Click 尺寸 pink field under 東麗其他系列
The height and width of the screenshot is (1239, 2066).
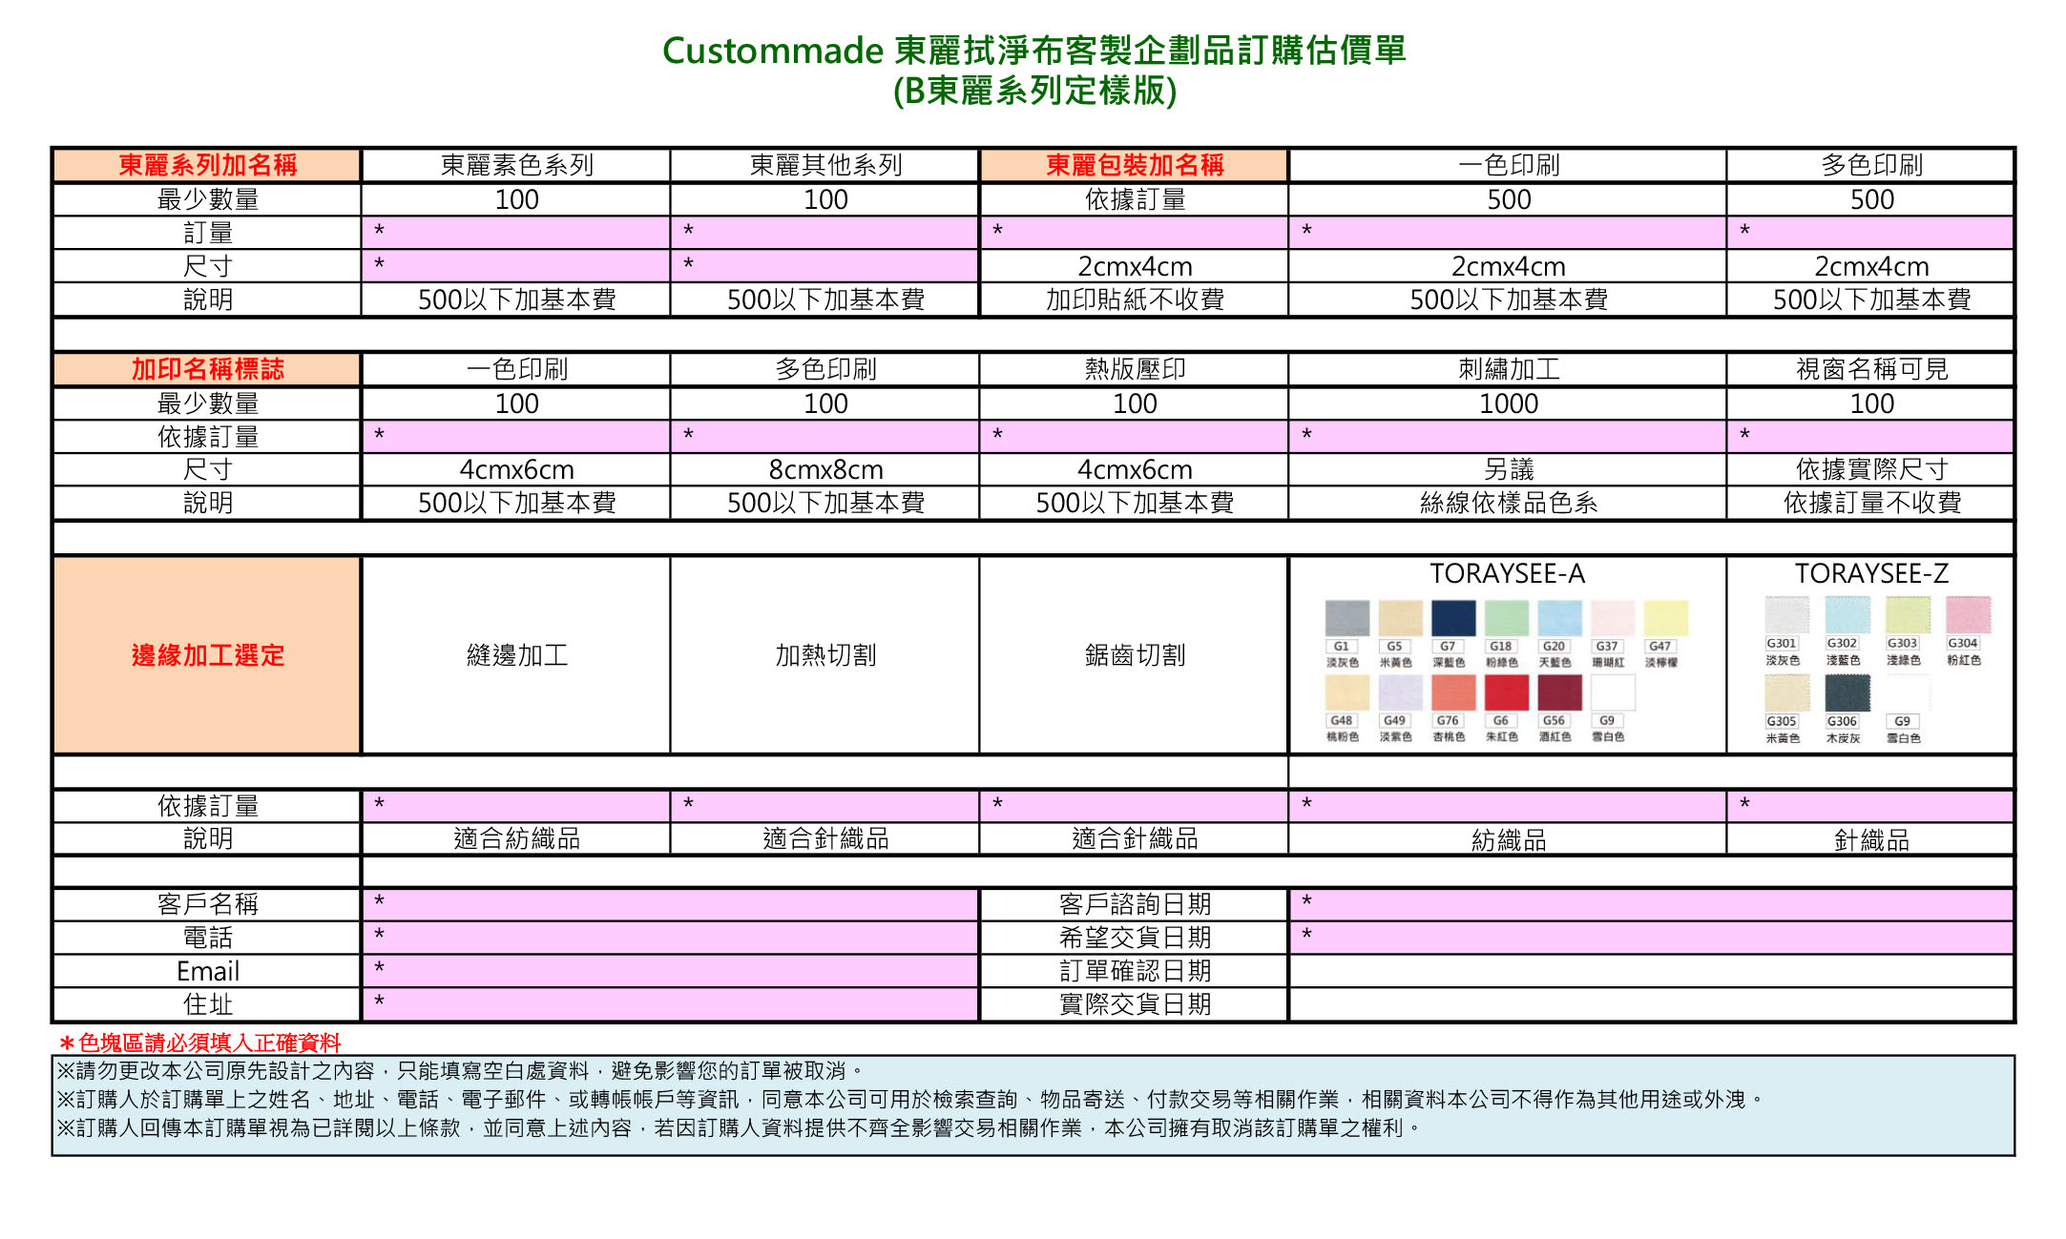[825, 266]
